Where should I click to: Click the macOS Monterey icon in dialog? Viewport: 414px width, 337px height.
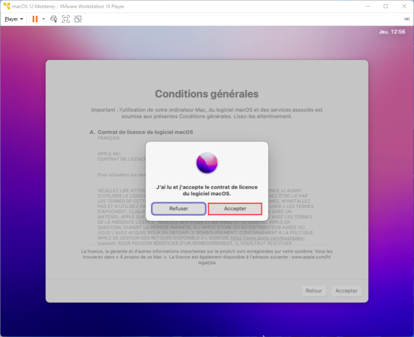[207, 163]
